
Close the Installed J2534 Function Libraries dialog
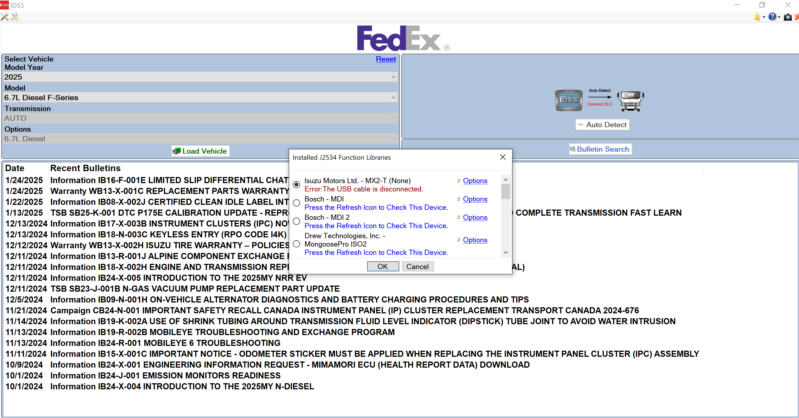(503, 157)
